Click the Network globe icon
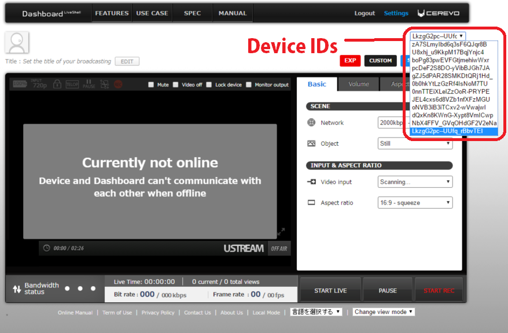The image size is (508, 333). 311,123
